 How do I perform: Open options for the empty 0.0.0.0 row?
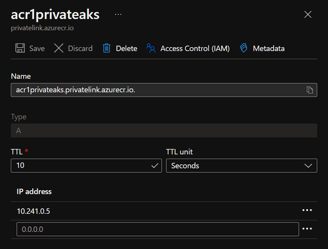[307, 229]
